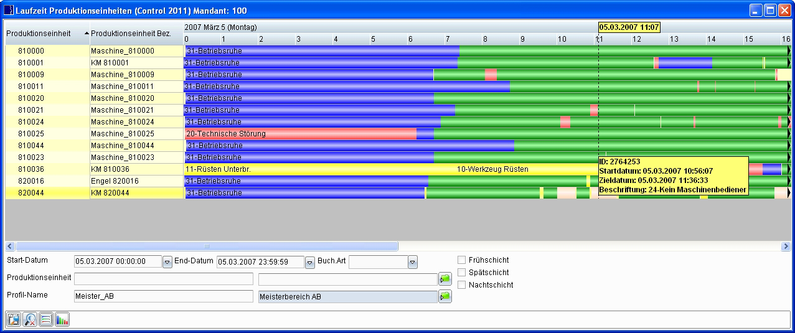
Task: Click the list view icon in bottom toolbar
Action: coord(46,320)
